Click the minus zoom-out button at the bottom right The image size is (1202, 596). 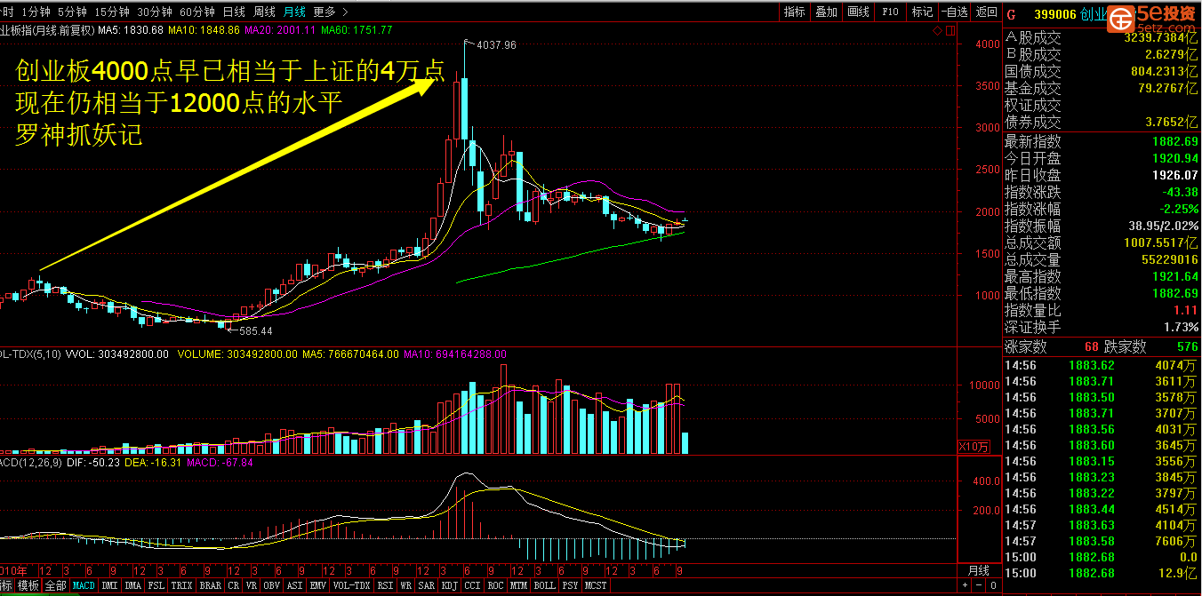pos(979,586)
